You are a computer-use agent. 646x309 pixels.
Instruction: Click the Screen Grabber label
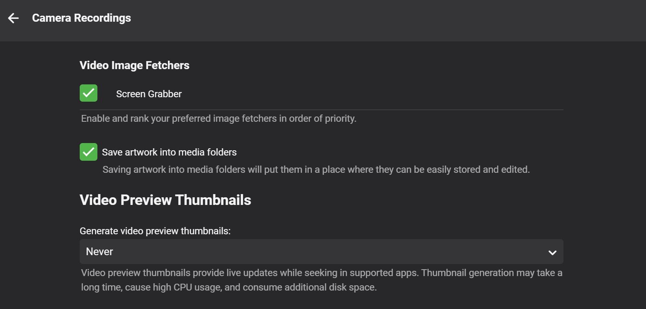pyautogui.click(x=149, y=94)
